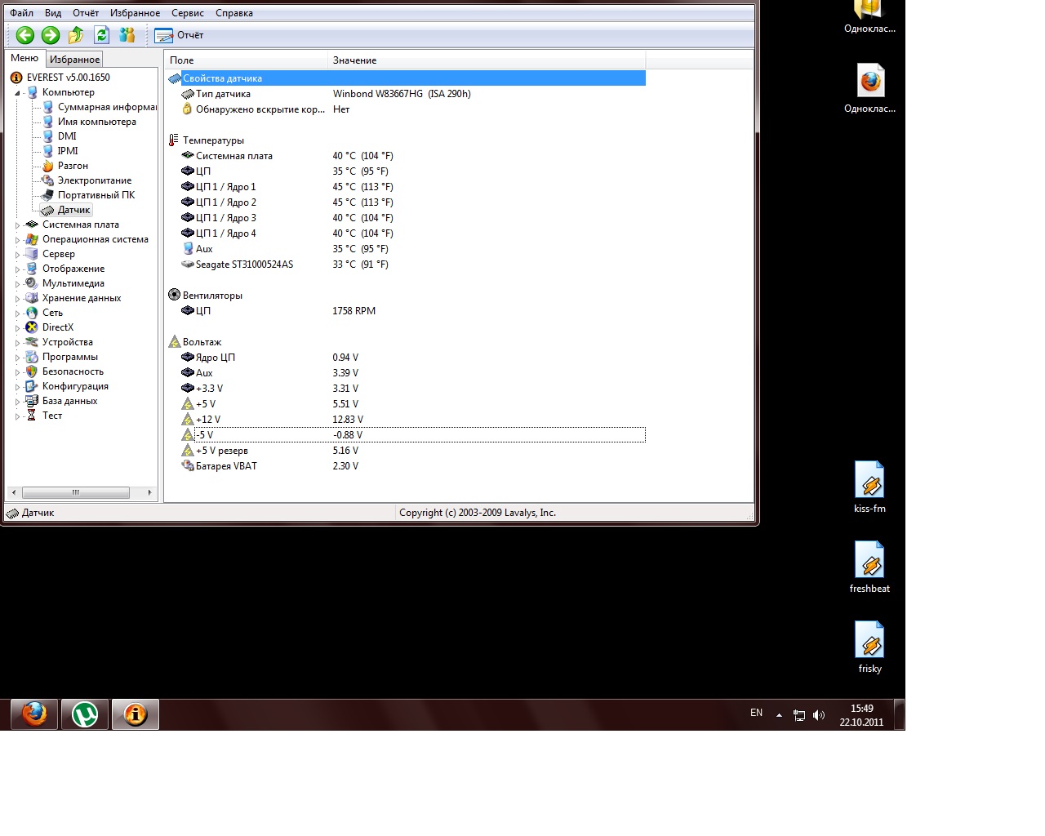Image resolution: width=1045 pixels, height=836 pixels.
Task: Click the lock icon for Обнаружено вскрытие корпуса
Action: [x=187, y=109]
